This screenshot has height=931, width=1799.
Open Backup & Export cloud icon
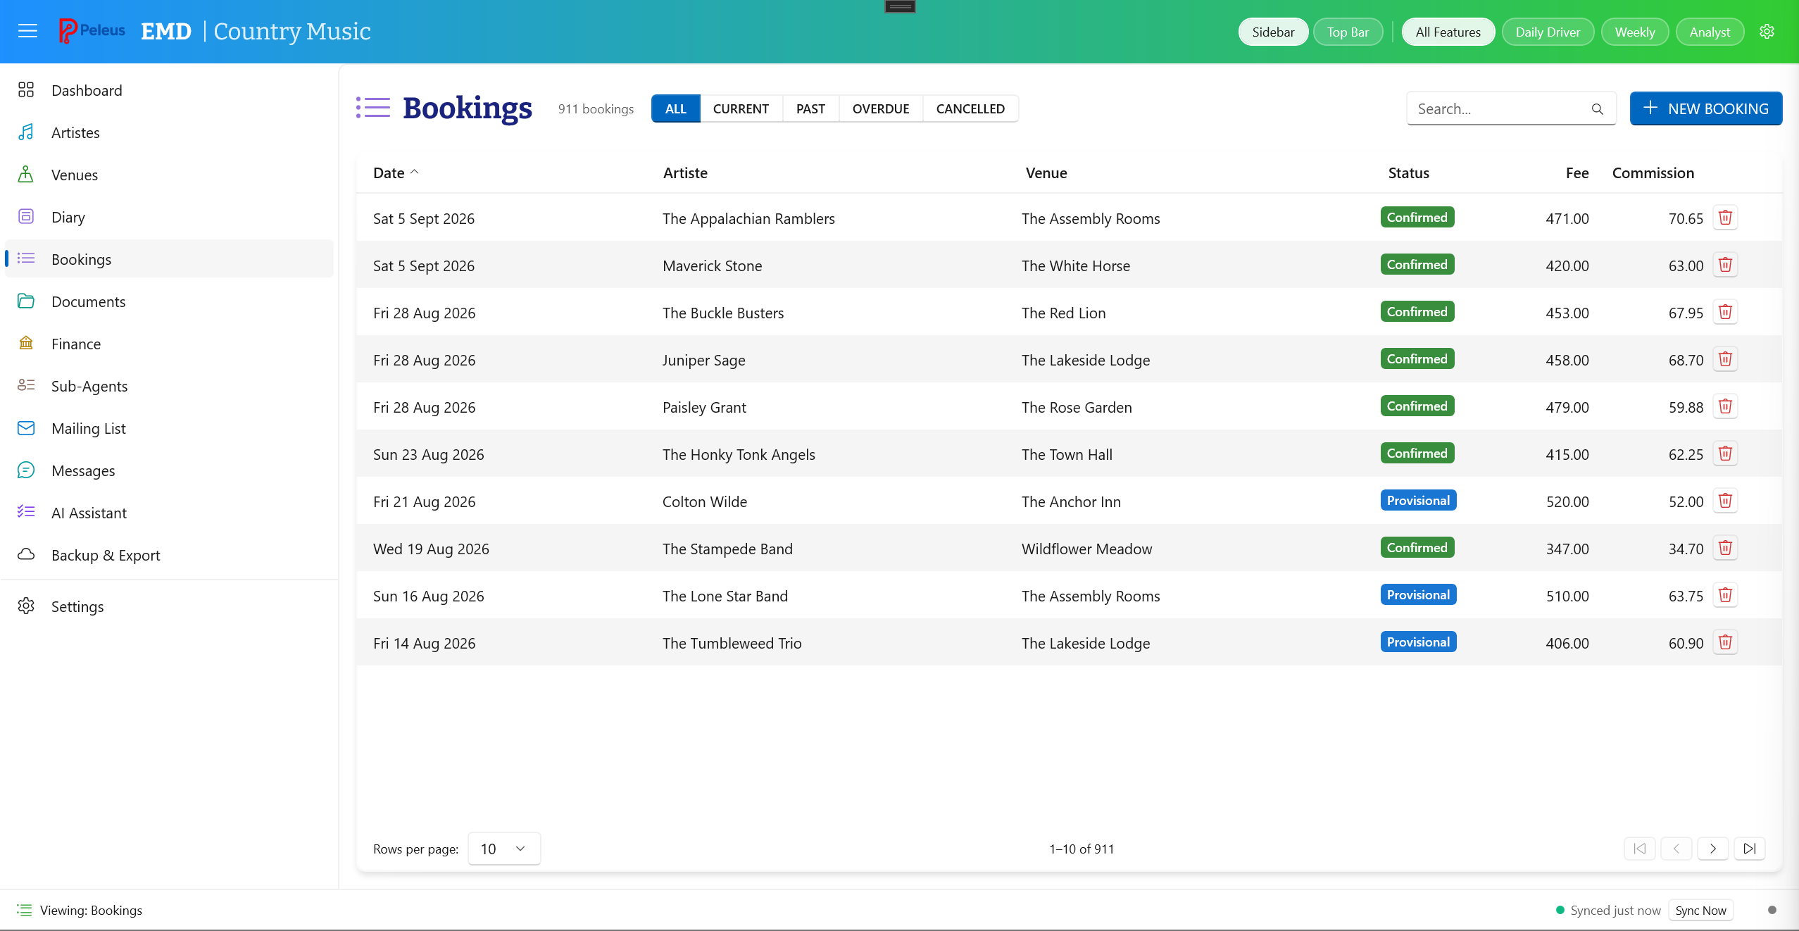(26, 554)
